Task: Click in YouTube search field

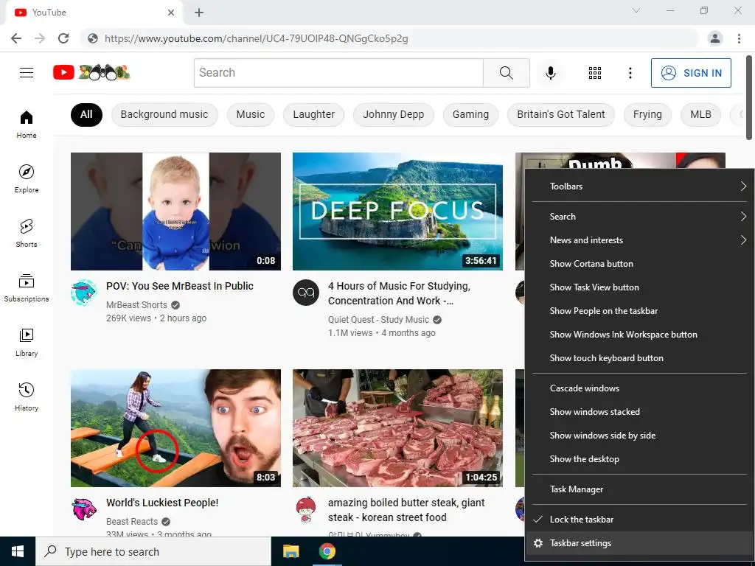Action: pos(338,73)
